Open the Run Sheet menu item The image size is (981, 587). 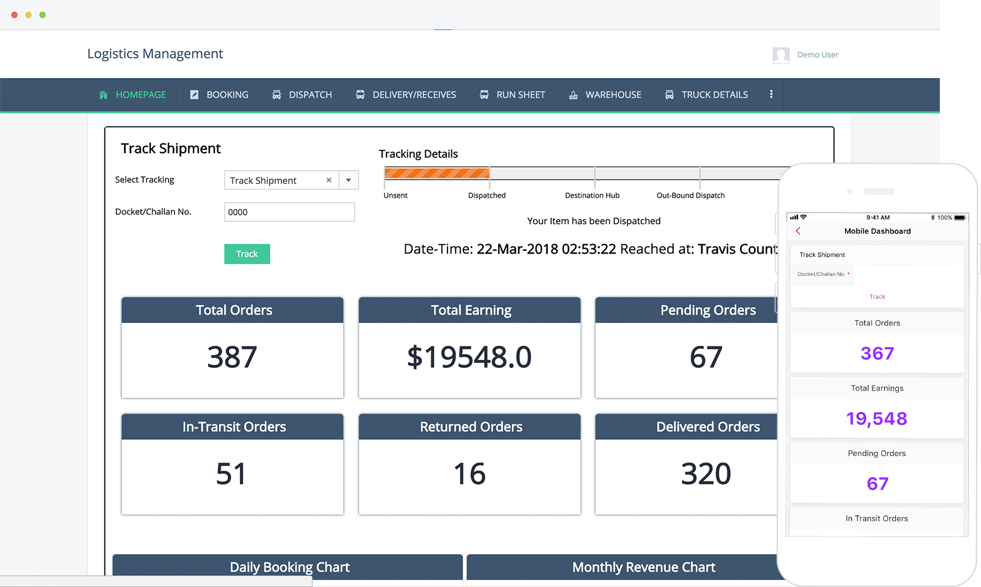[520, 95]
